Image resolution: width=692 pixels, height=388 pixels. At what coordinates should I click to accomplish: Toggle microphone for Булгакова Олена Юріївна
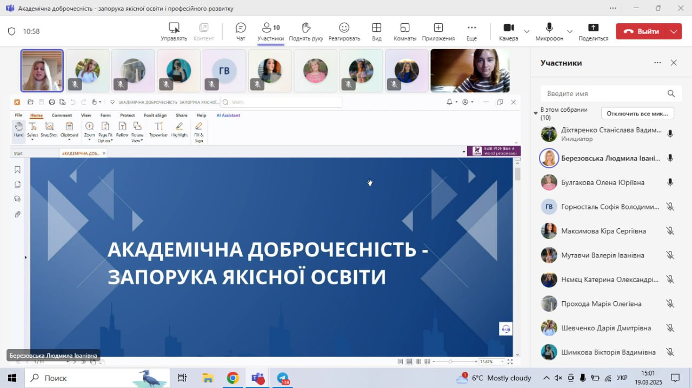[x=670, y=182]
